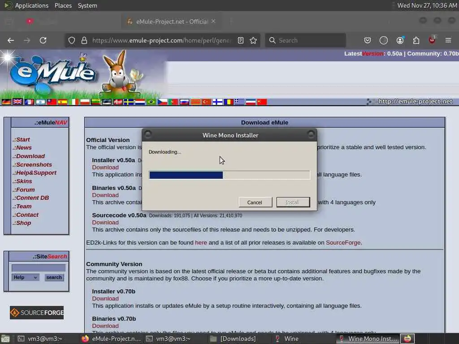This screenshot has width=459, height=344.
Task: Toggle reader view icon in address bar
Action: point(241,40)
